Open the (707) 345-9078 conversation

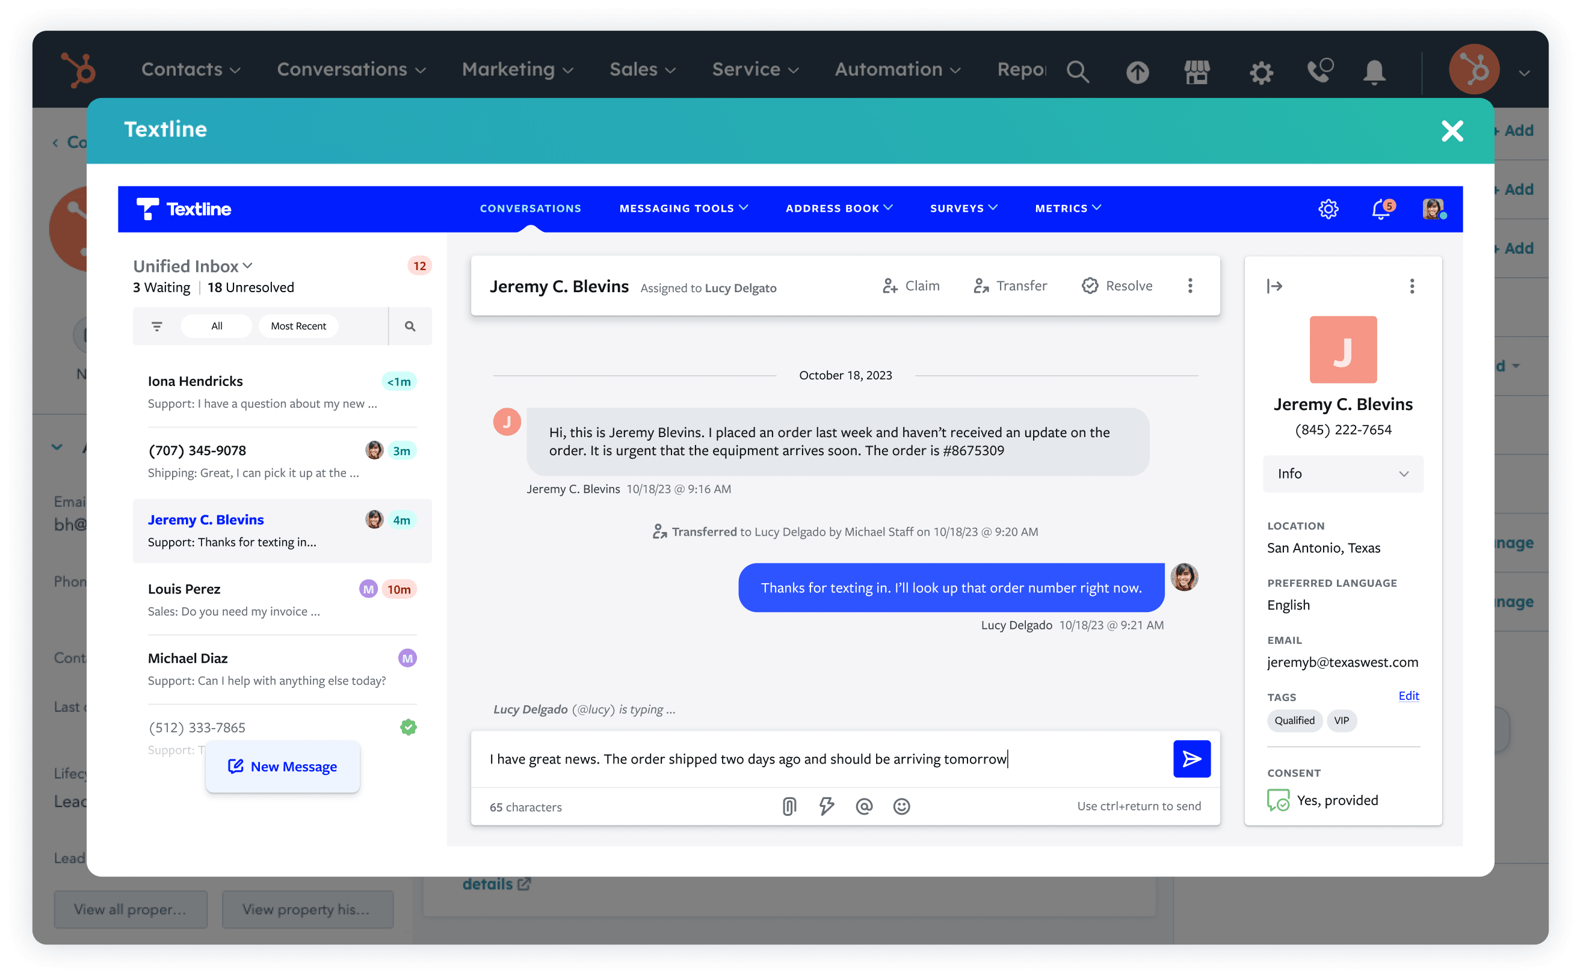pos(282,461)
